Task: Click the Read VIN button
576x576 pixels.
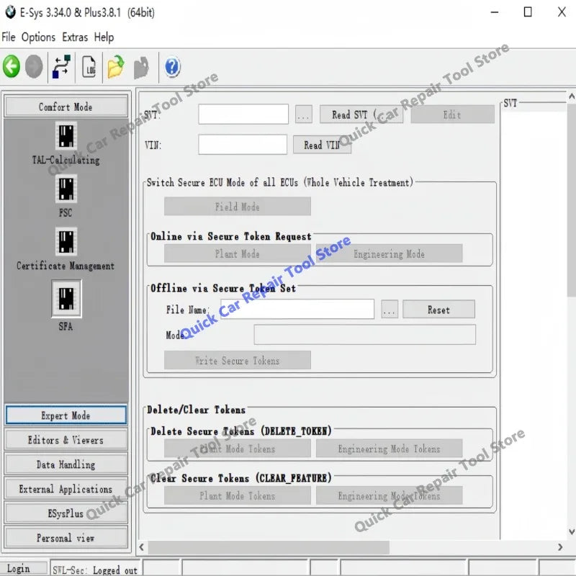Action: point(322,145)
